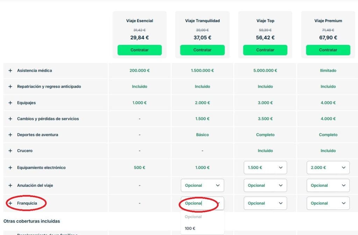Expand Anulación del viaje plus icon

(10, 185)
